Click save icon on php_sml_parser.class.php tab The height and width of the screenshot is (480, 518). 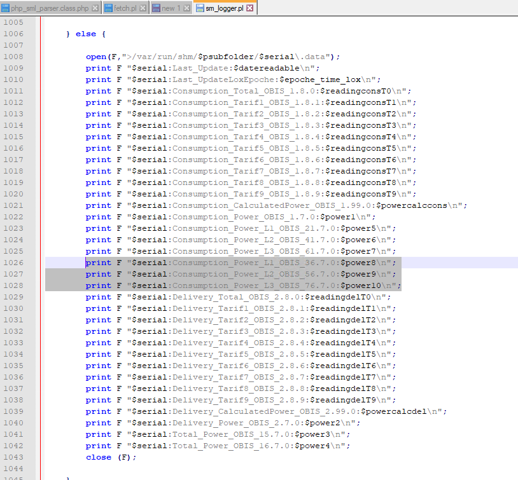(x=6, y=8)
